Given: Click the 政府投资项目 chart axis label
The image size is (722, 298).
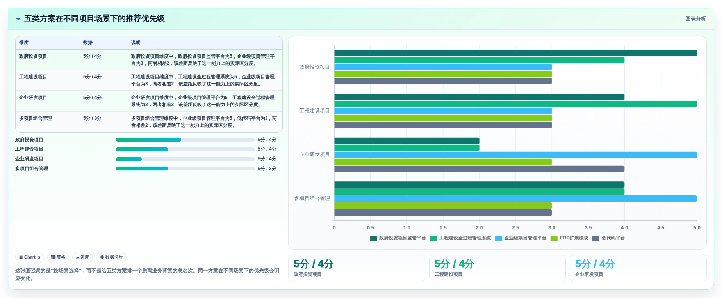Looking at the screenshot, I should click(314, 67).
